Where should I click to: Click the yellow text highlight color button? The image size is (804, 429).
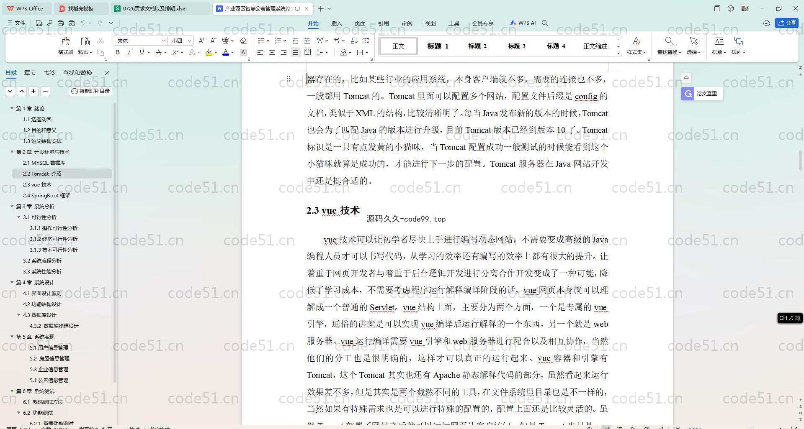tap(209, 52)
